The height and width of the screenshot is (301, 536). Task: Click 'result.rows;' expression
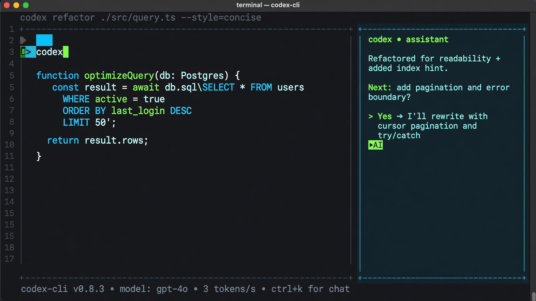116,140
